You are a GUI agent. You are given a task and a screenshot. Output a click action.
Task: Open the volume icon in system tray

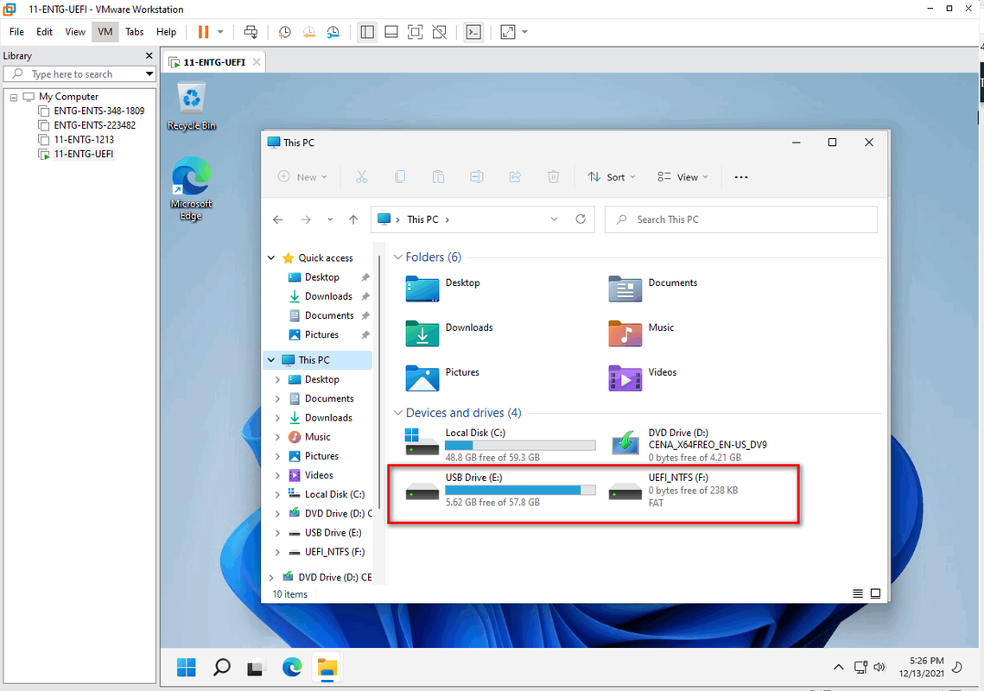[879, 667]
